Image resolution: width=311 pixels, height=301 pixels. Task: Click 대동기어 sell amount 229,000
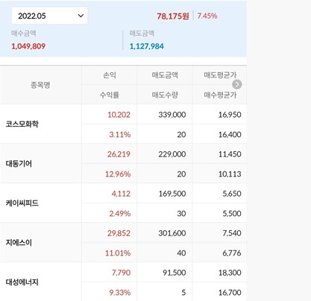(172, 154)
